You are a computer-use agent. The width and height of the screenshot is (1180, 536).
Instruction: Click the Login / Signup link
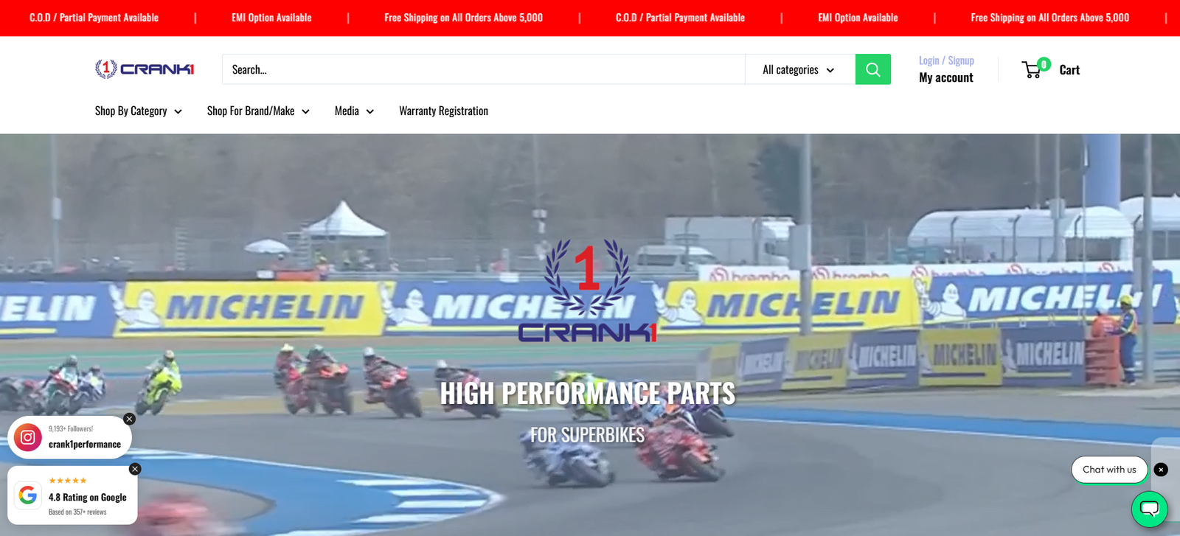[946, 60]
